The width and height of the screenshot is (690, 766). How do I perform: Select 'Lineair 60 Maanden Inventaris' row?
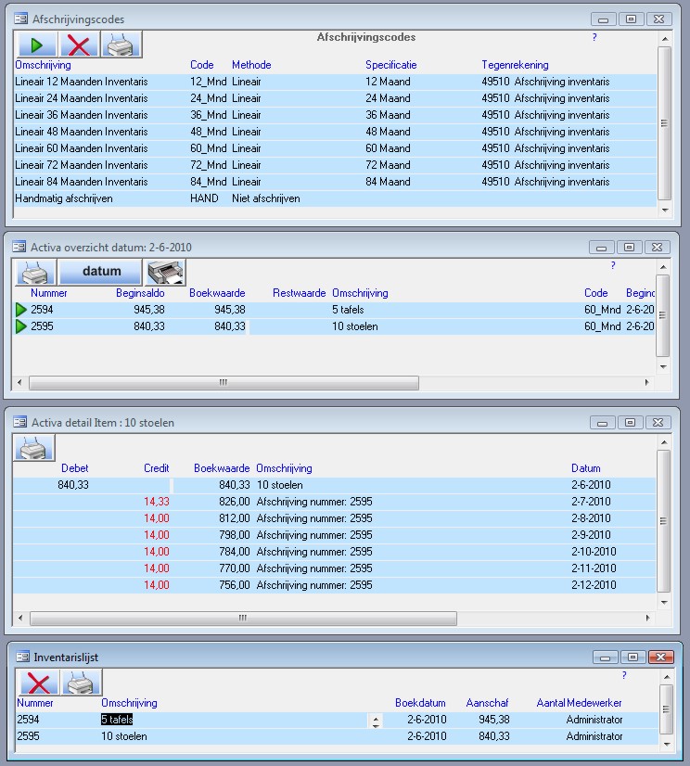(335, 148)
